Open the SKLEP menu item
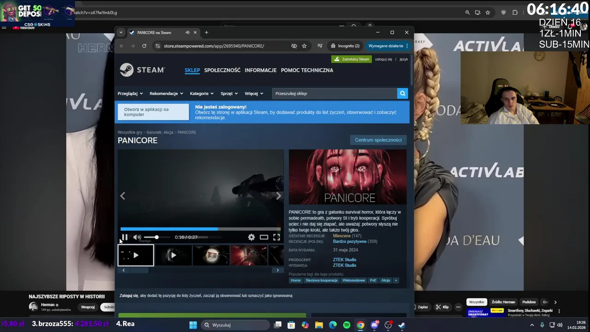Screen dimensions: 590x332 tap(192, 70)
